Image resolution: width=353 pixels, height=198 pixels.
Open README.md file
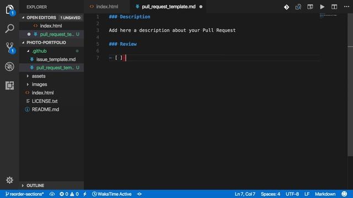click(x=51, y=109)
